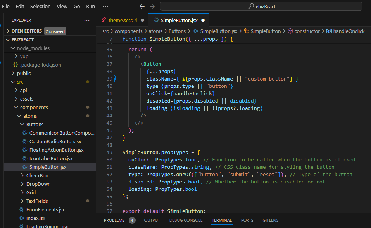
Task: Open the Run menu
Action: [90, 6]
